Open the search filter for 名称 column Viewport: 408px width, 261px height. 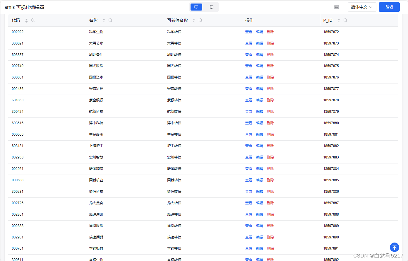point(110,20)
